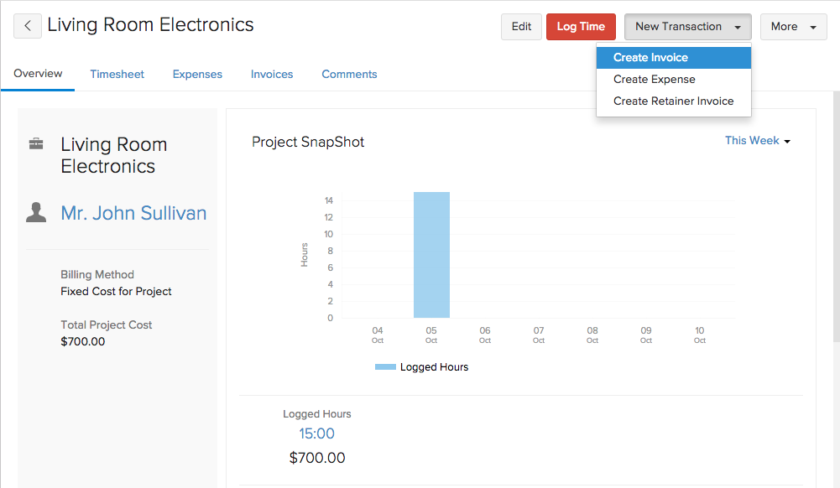The image size is (840, 488).
Task: Change the This Week period filter
Action: pyautogui.click(x=758, y=141)
